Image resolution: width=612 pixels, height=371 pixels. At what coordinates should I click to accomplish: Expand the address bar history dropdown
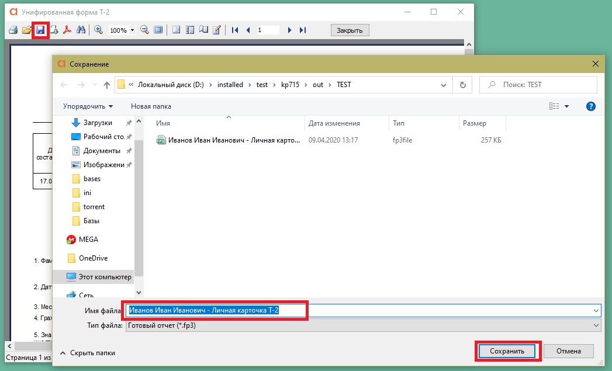444,85
